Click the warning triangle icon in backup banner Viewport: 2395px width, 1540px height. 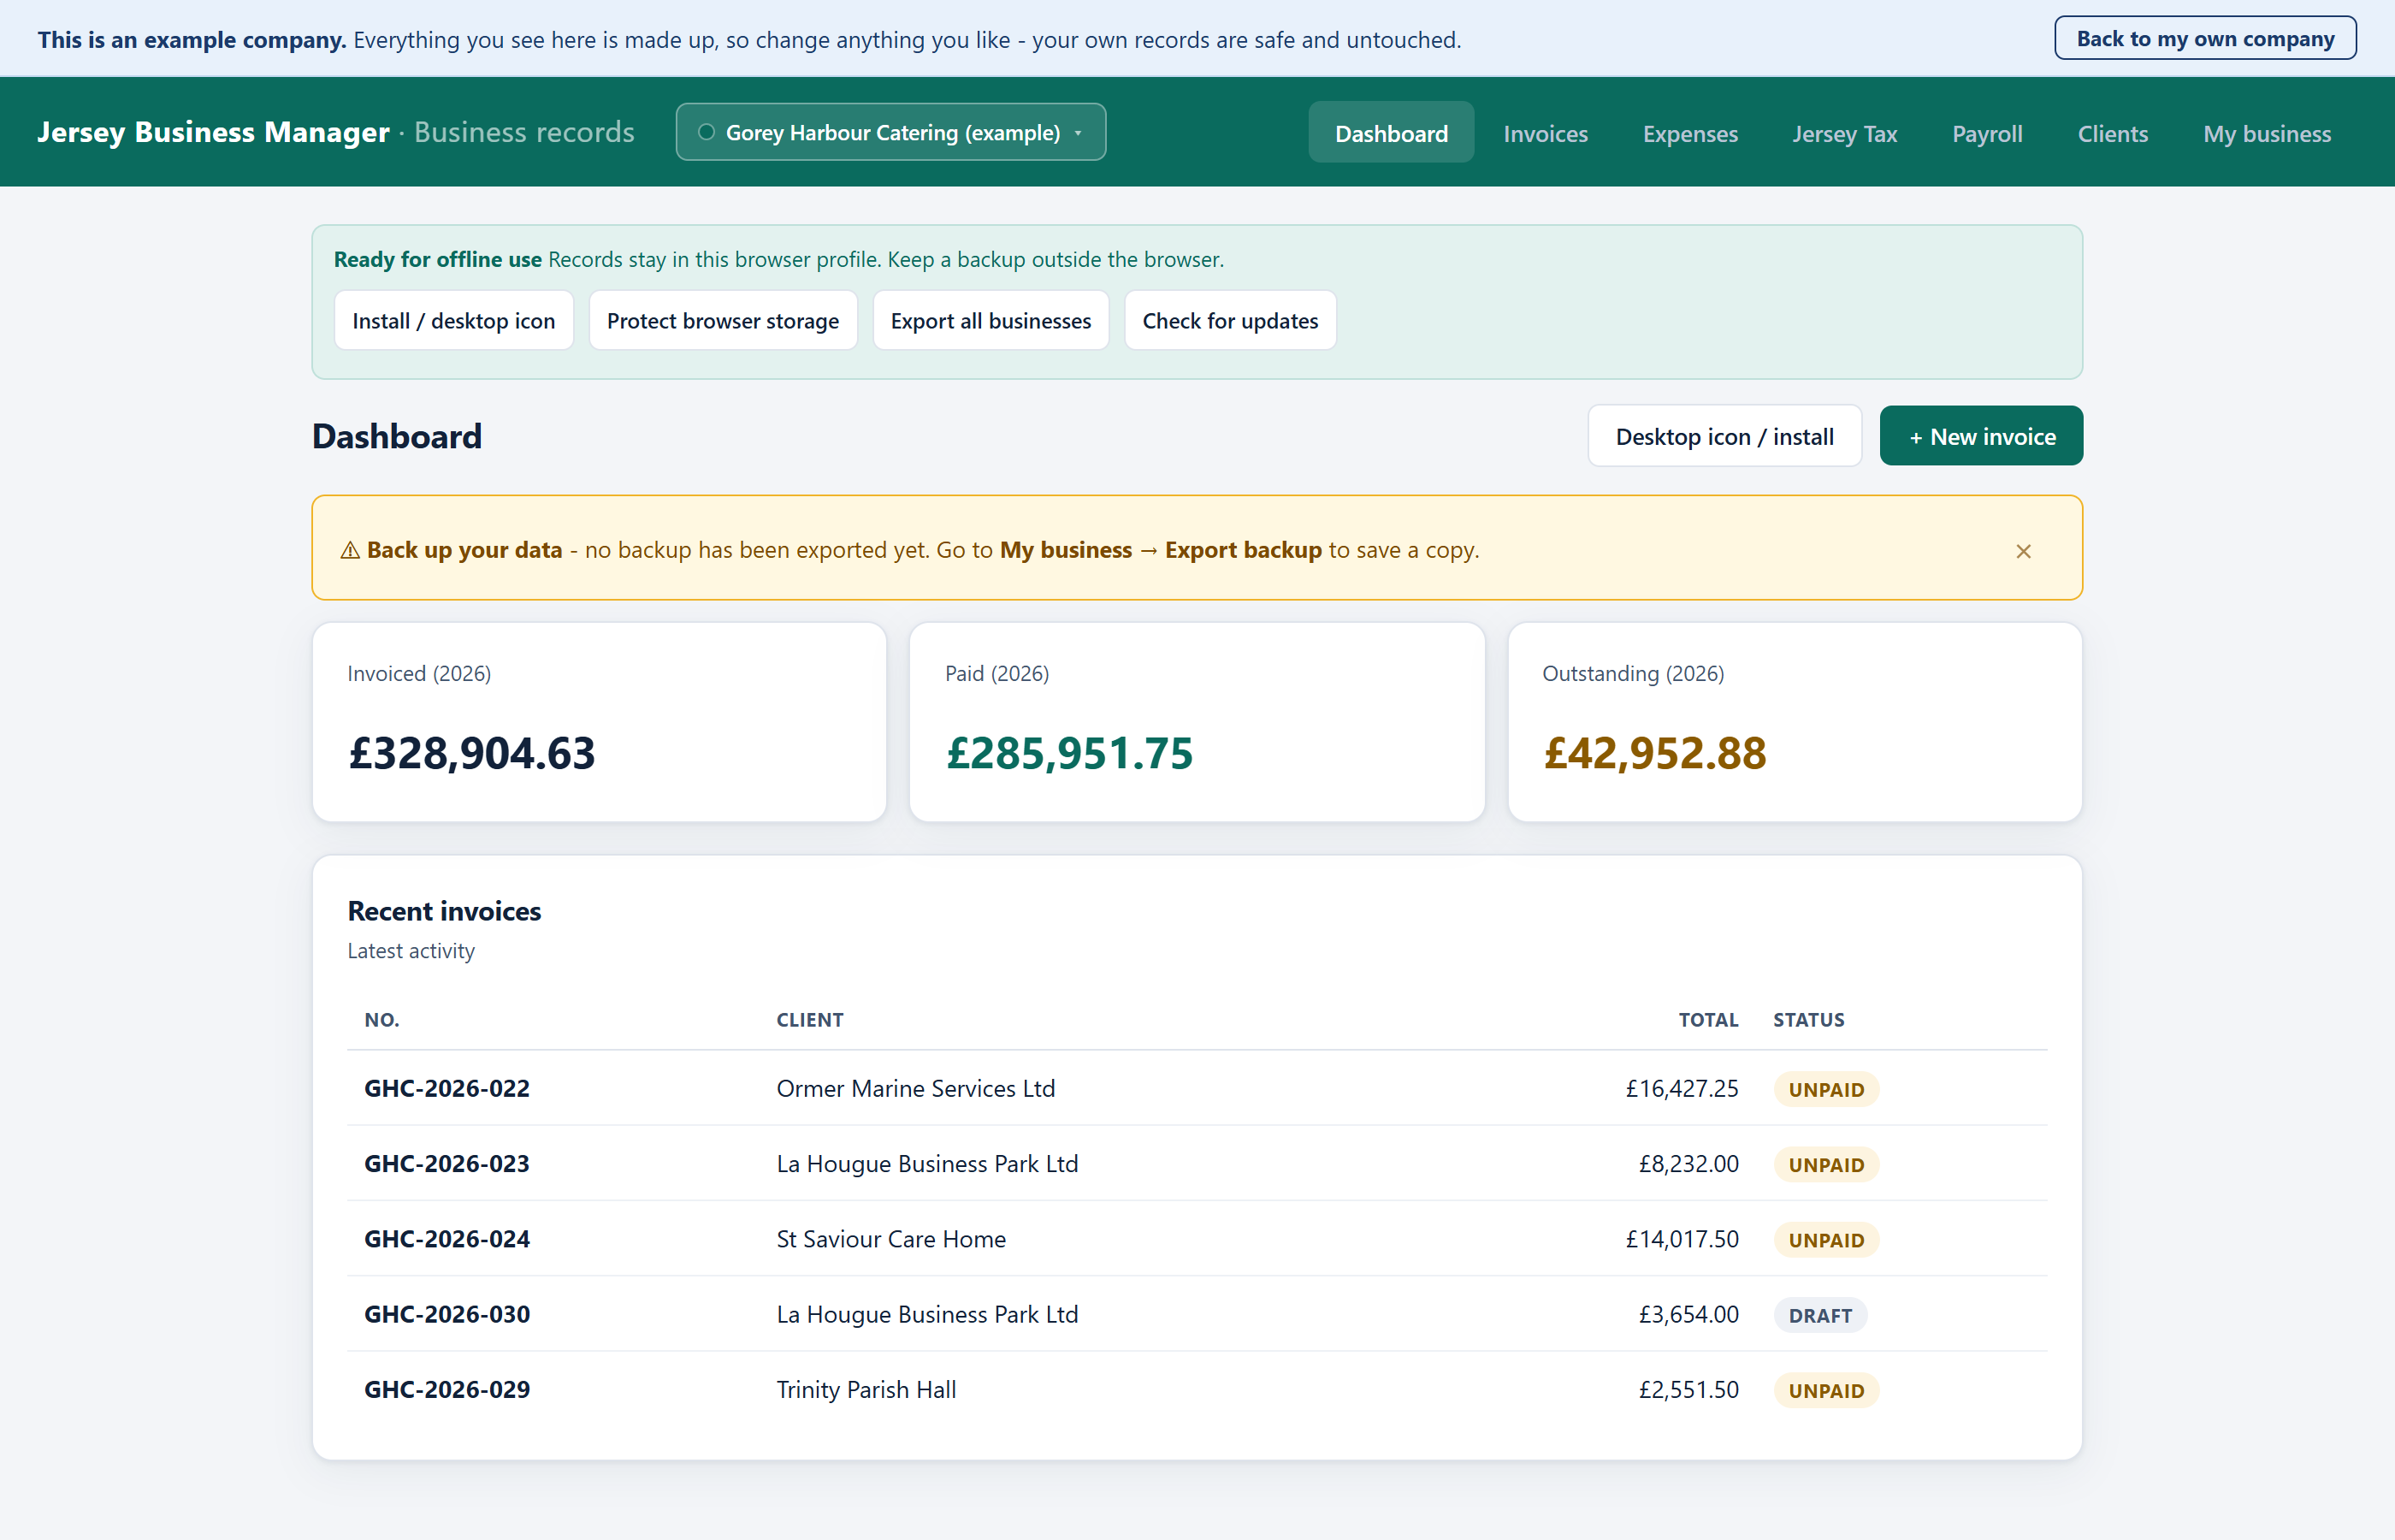pos(350,551)
